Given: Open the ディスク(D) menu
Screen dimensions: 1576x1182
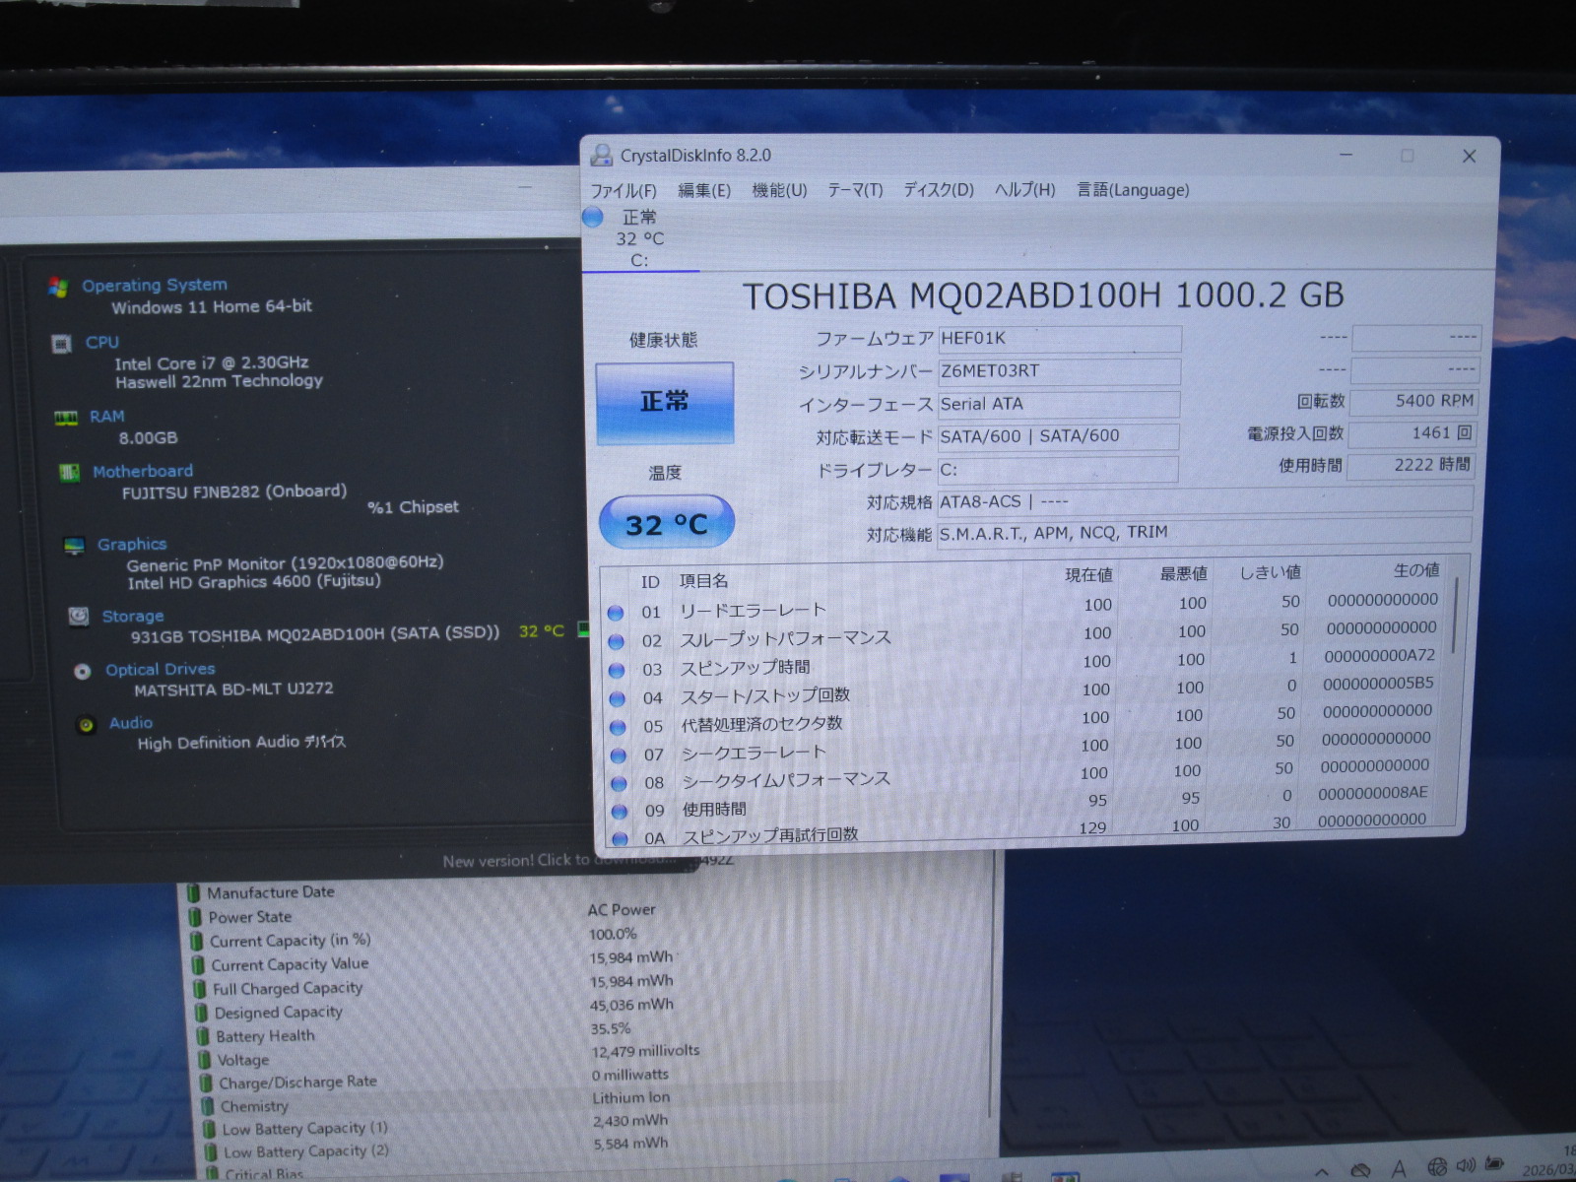Looking at the screenshot, I should (939, 190).
